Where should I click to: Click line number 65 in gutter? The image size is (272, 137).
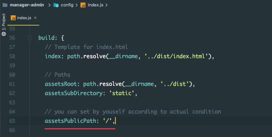[x=12, y=121]
